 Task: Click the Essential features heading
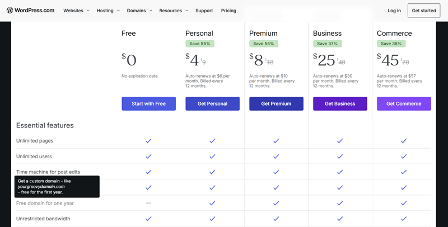(45, 125)
